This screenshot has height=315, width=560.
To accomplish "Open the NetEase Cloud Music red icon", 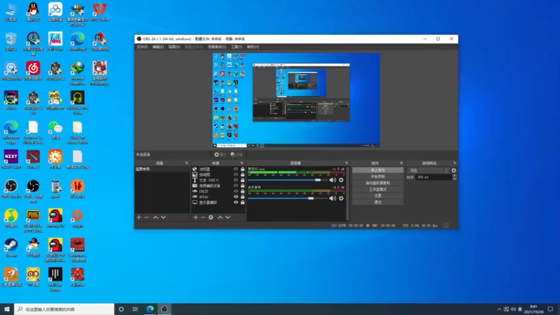I will (x=33, y=71).
